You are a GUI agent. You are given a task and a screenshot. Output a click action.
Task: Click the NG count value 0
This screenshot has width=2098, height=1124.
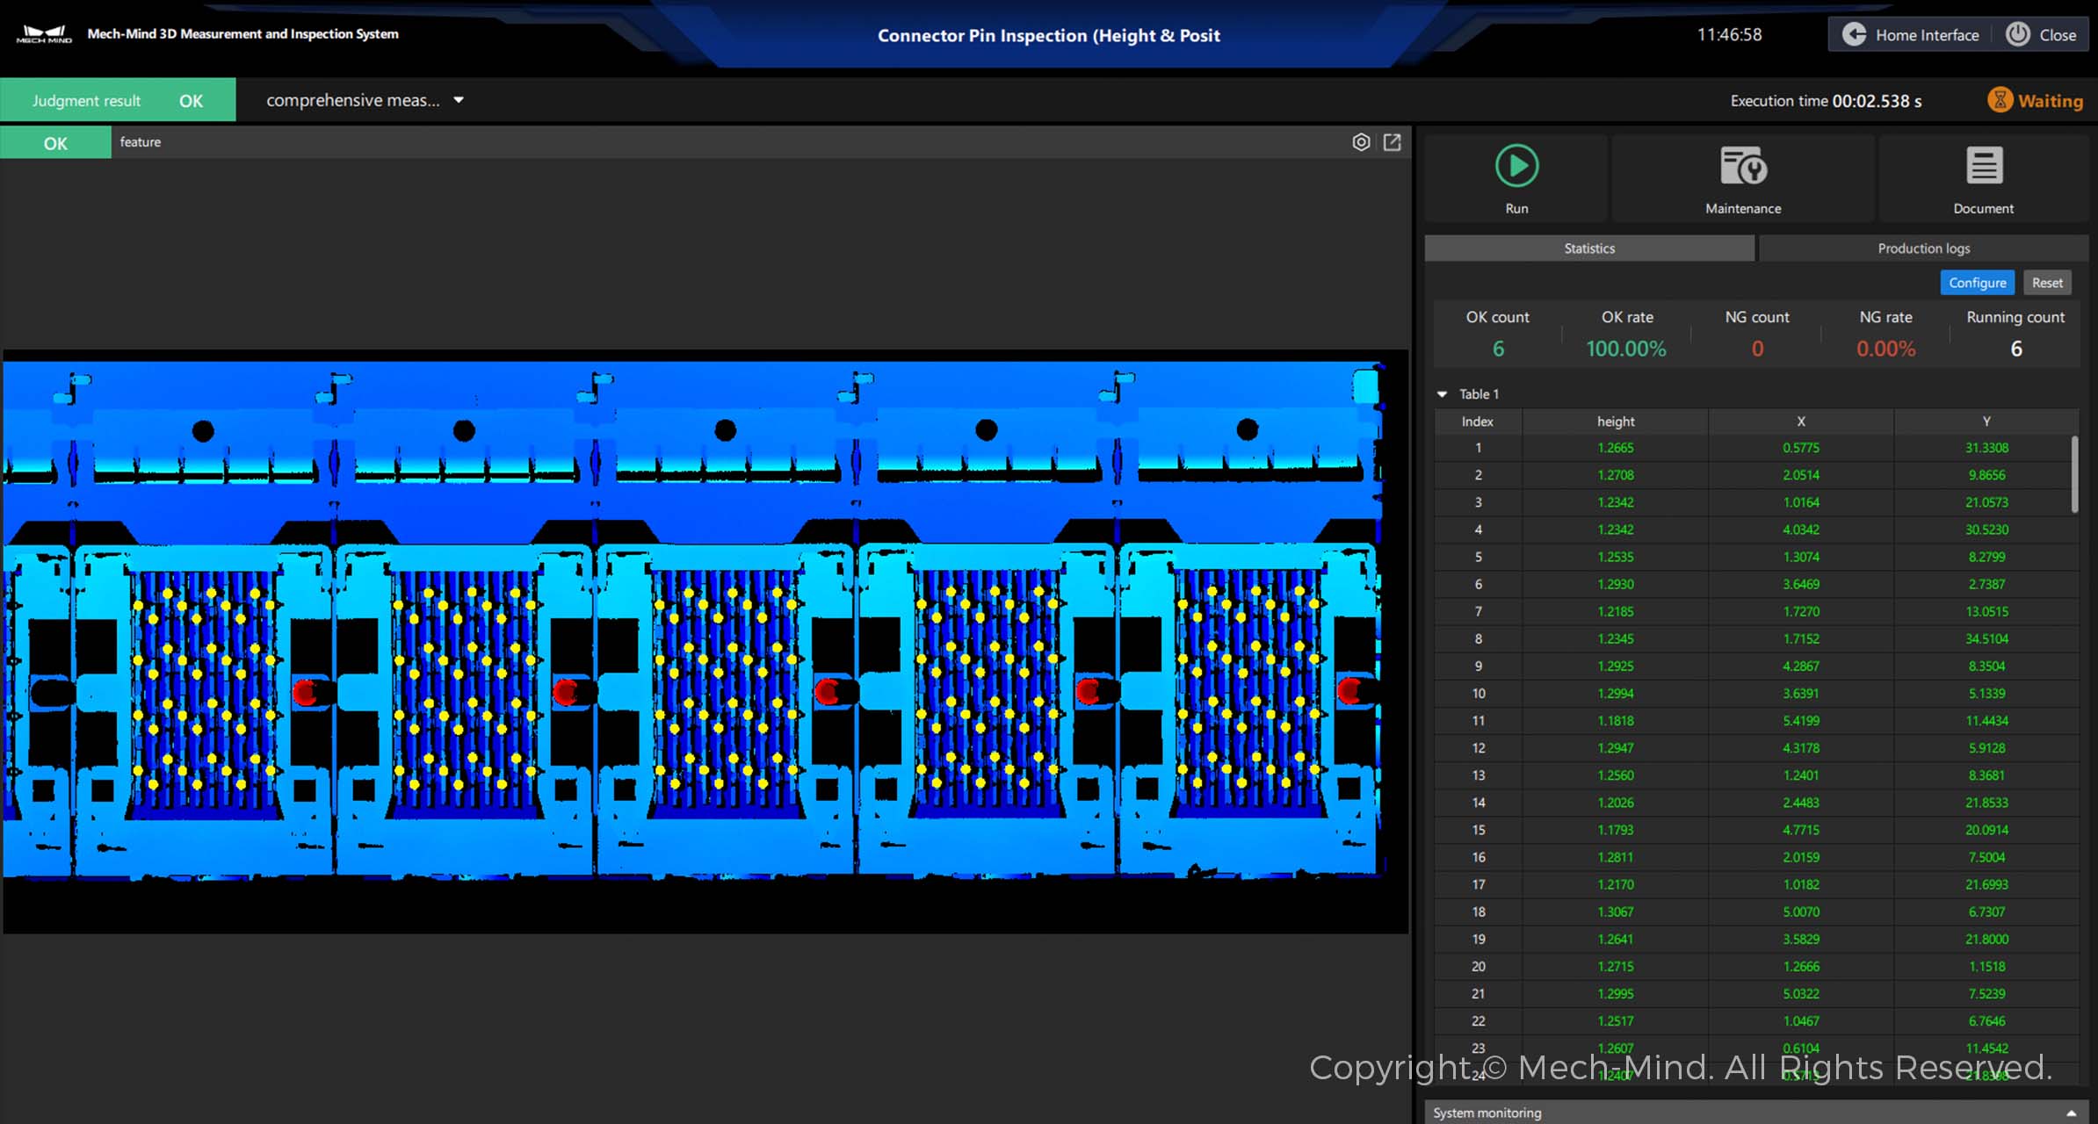click(x=1757, y=349)
